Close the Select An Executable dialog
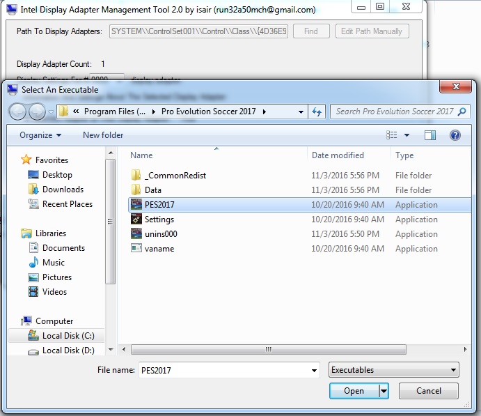The width and height of the screenshot is (481, 416). point(455,86)
